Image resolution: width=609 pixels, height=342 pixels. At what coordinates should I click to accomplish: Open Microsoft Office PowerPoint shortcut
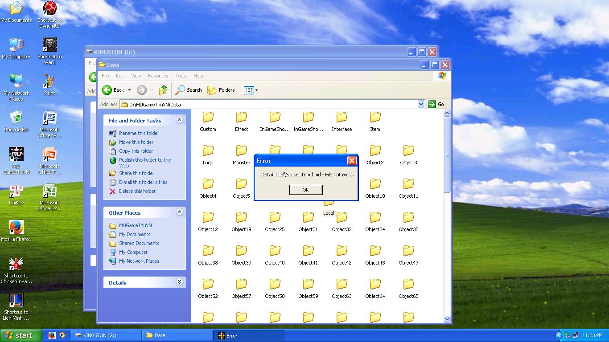[49, 161]
